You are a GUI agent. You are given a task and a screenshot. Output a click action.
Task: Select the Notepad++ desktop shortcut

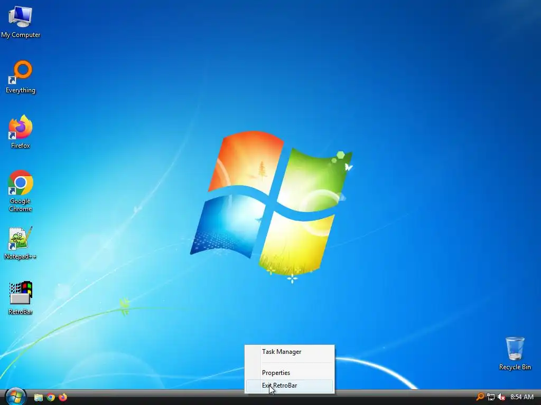click(x=21, y=243)
